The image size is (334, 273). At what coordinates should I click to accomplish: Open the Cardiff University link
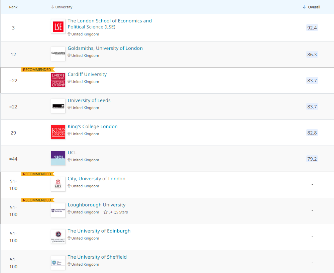[x=87, y=74]
